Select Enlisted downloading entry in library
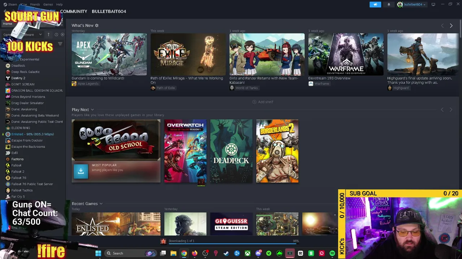Viewport: 462px width, 259px height. coord(32,134)
